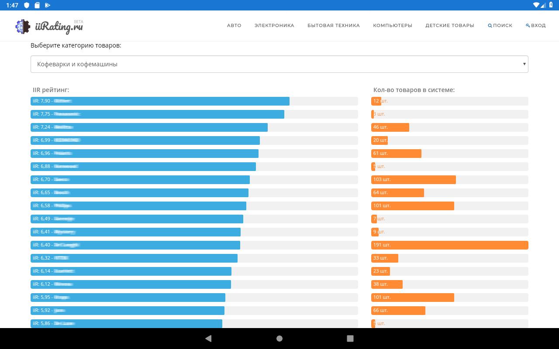559x349 pixels.
Task: Click the iiR 6,65 rating bar
Action: (139, 193)
